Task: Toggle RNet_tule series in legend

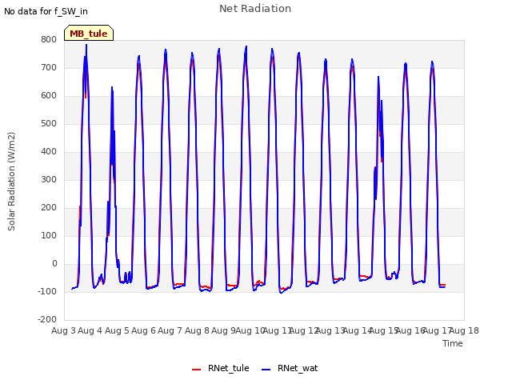Action: [221, 368]
